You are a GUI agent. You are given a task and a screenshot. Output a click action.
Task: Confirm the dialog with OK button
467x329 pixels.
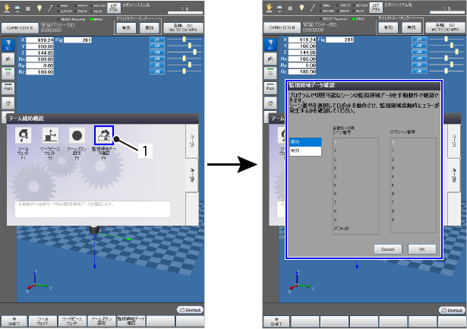422,249
